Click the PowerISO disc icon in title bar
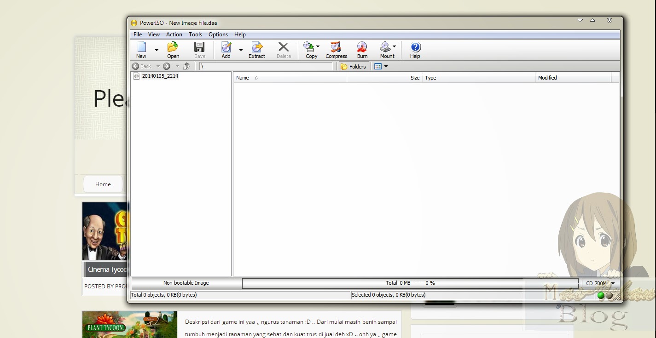This screenshot has width=656, height=338. tap(134, 23)
